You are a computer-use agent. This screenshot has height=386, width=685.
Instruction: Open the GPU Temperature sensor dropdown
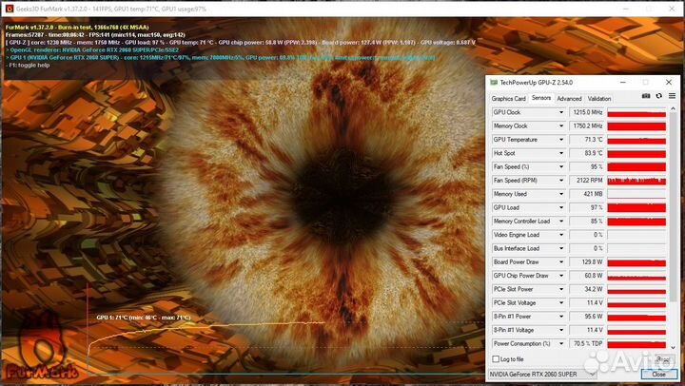click(561, 140)
